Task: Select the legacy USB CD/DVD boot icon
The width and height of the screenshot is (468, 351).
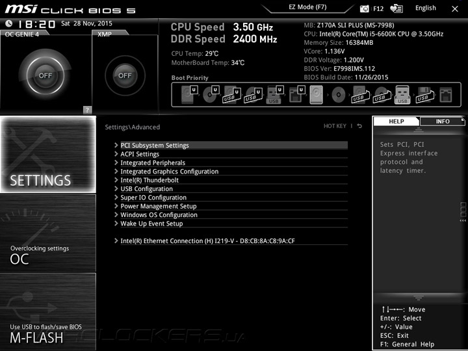Action: 382,95
